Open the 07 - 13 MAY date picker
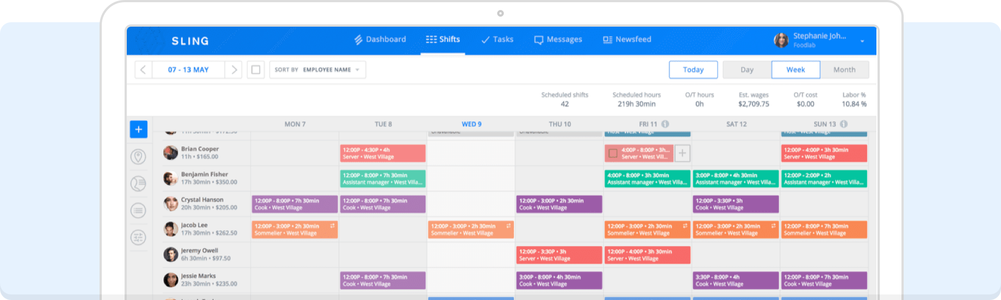Viewport: 1001px width, 300px height. coord(188,70)
